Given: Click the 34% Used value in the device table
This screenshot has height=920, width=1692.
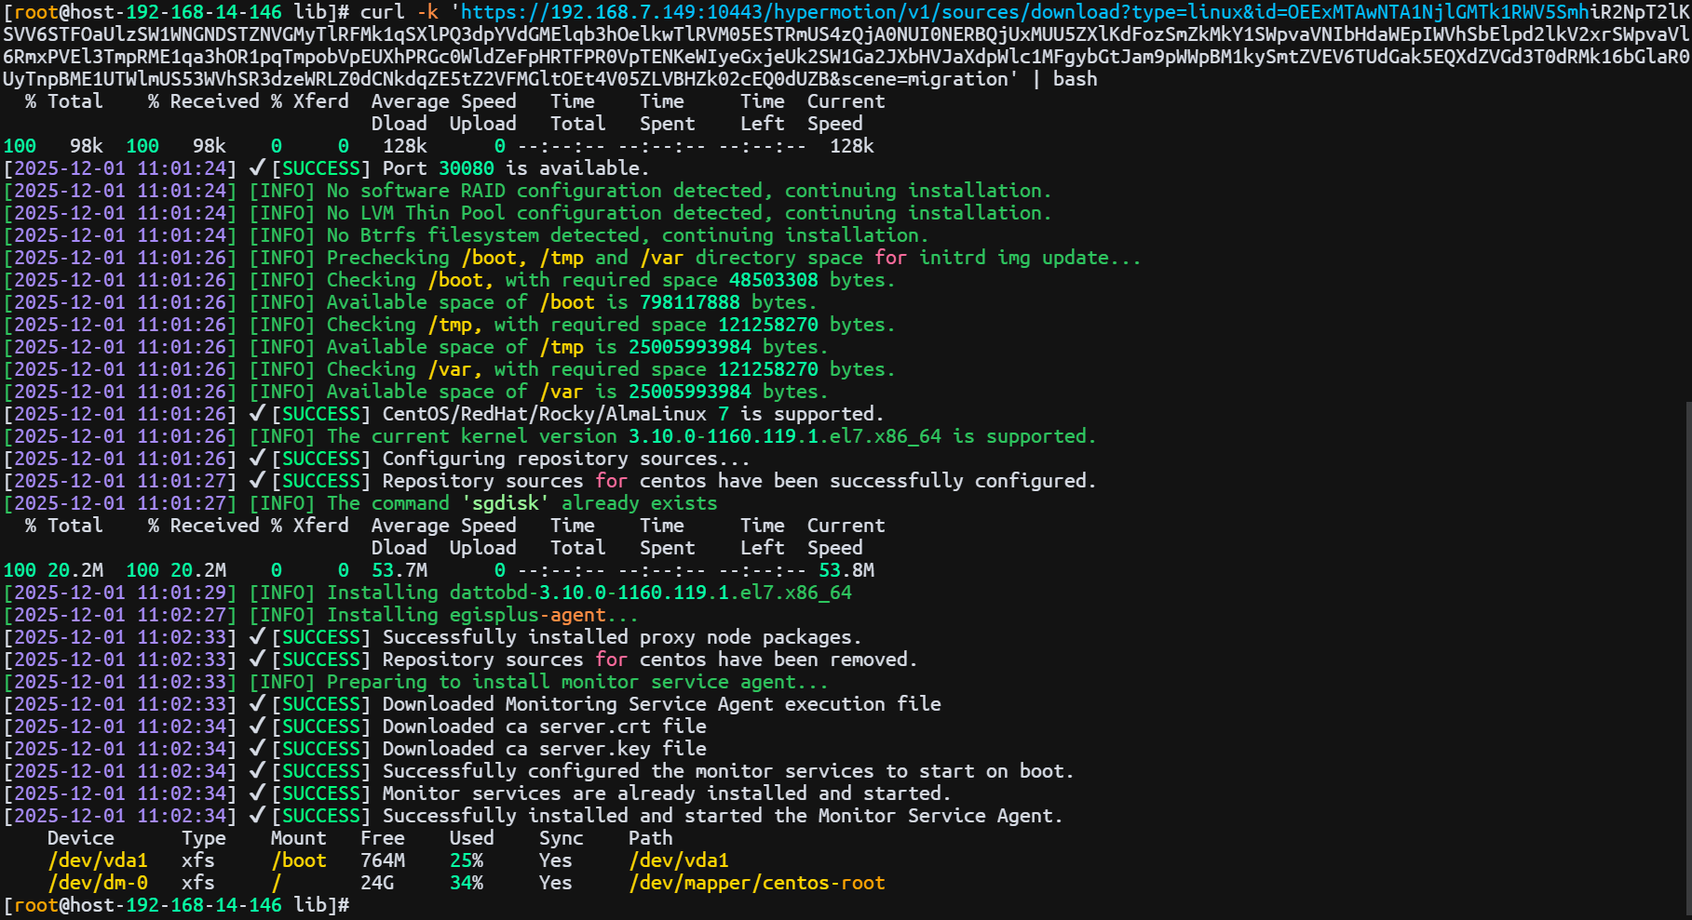Looking at the screenshot, I should point(466,883).
